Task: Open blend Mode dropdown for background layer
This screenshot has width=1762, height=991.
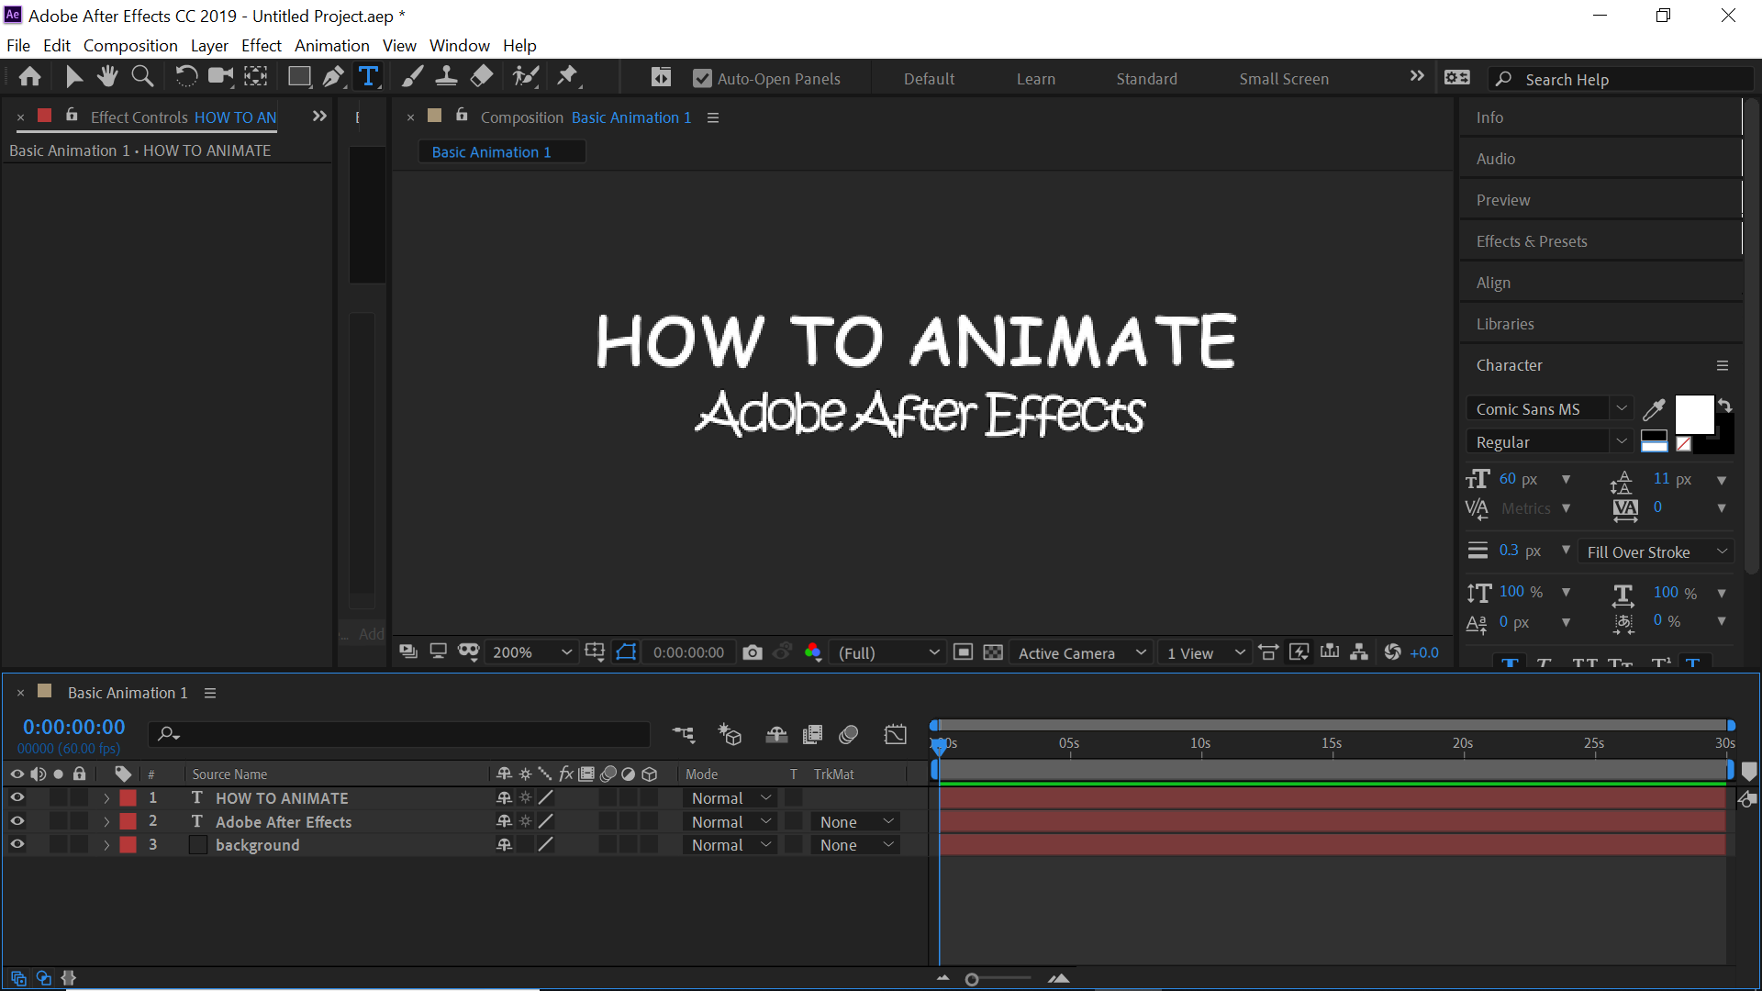Action: click(x=730, y=845)
